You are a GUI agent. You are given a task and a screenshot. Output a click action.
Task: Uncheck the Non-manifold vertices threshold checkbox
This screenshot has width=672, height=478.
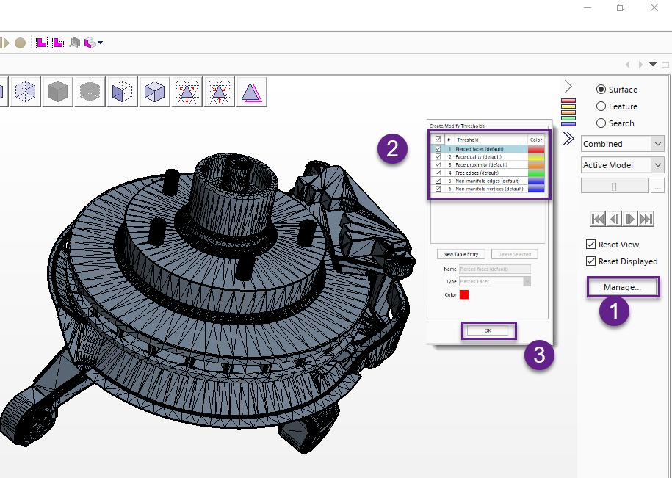438,189
